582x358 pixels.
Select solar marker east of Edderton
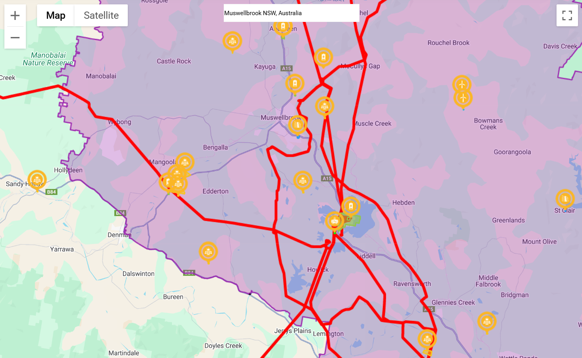point(303,181)
